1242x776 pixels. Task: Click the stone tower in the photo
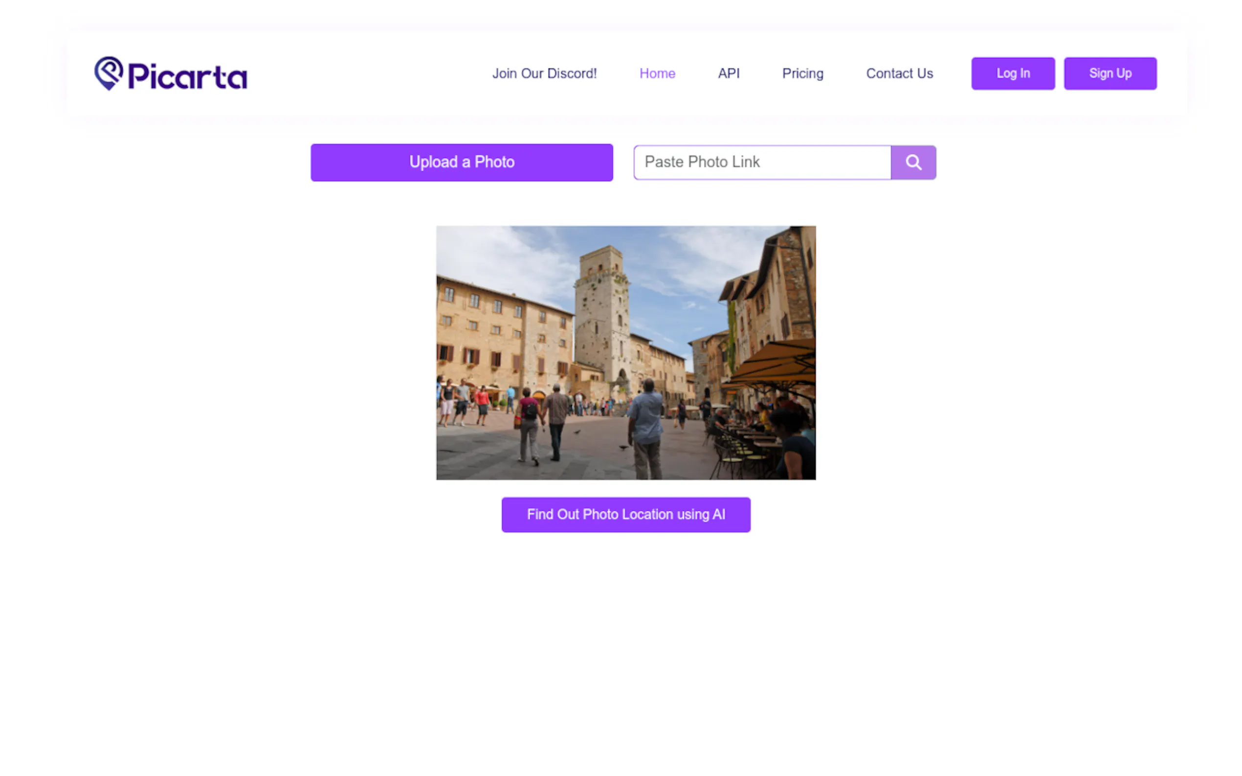point(602,313)
